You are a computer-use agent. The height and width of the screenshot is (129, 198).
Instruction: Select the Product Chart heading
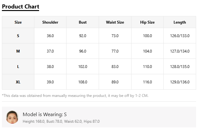pos(20,7)
